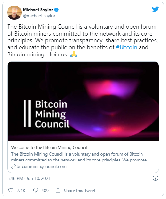Click the blue verified badge

(57, 10)
